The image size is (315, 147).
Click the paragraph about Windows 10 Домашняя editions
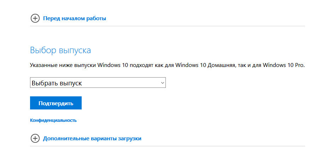tap(168, 66)
